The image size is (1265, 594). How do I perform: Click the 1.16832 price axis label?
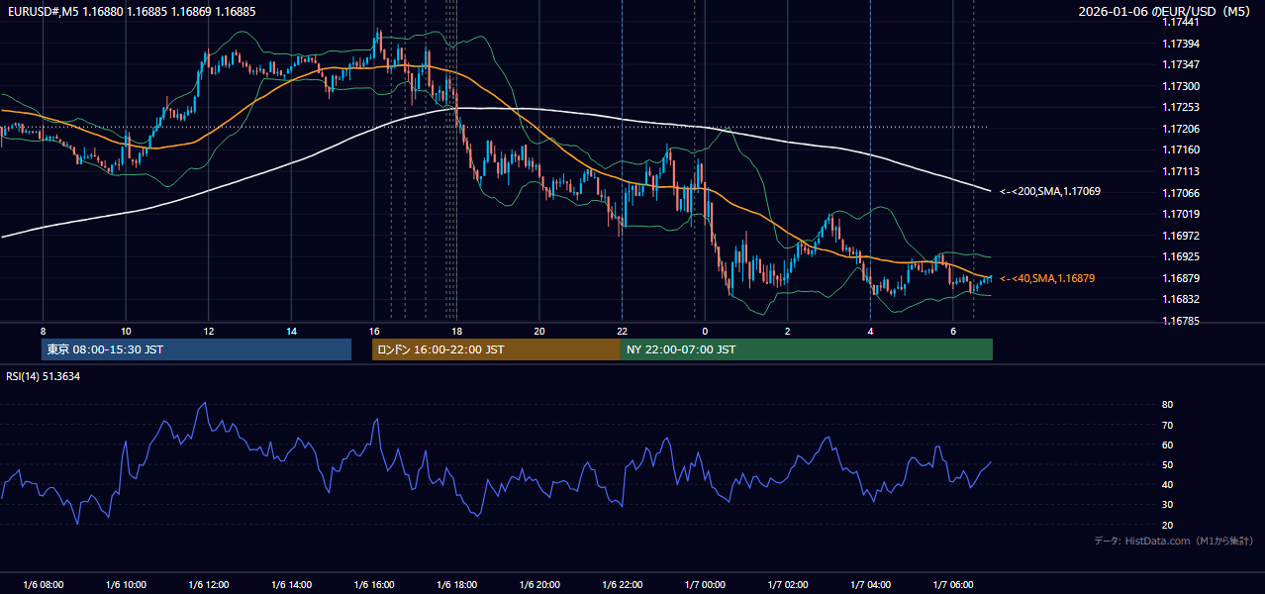click(x=1181, y=299)
